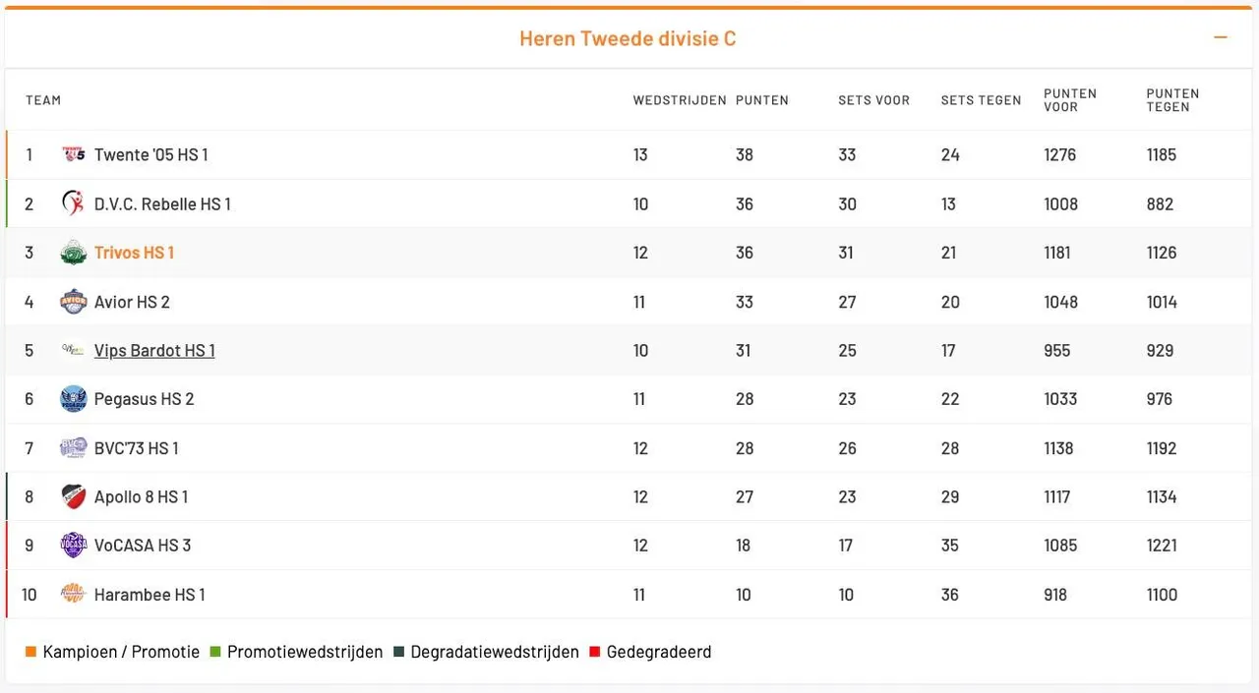Open the Twente '05 HS 1 team name

(x=150, y=154)
